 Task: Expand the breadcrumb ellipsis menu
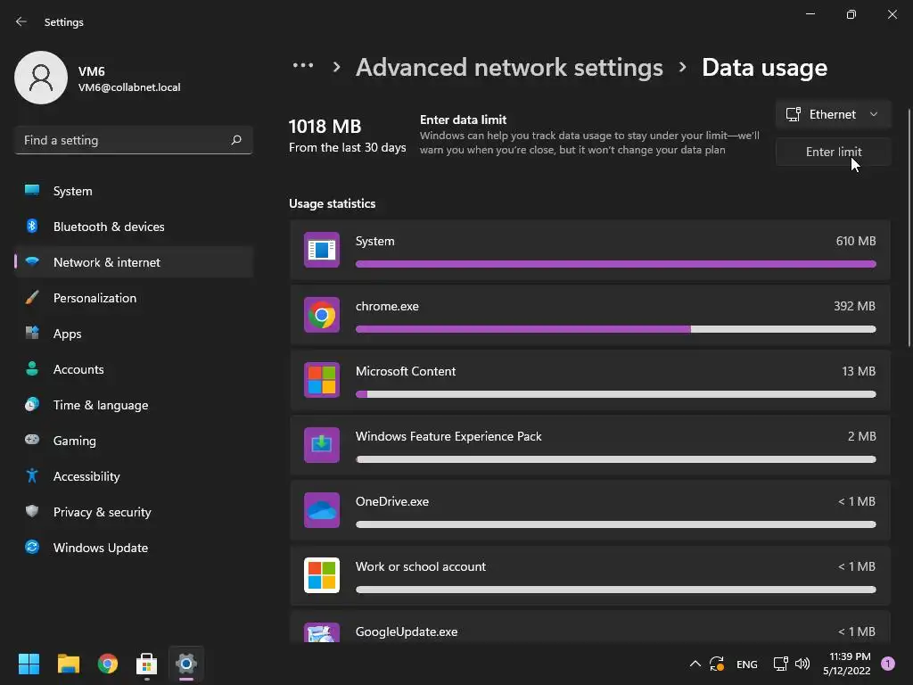(303, 66)
